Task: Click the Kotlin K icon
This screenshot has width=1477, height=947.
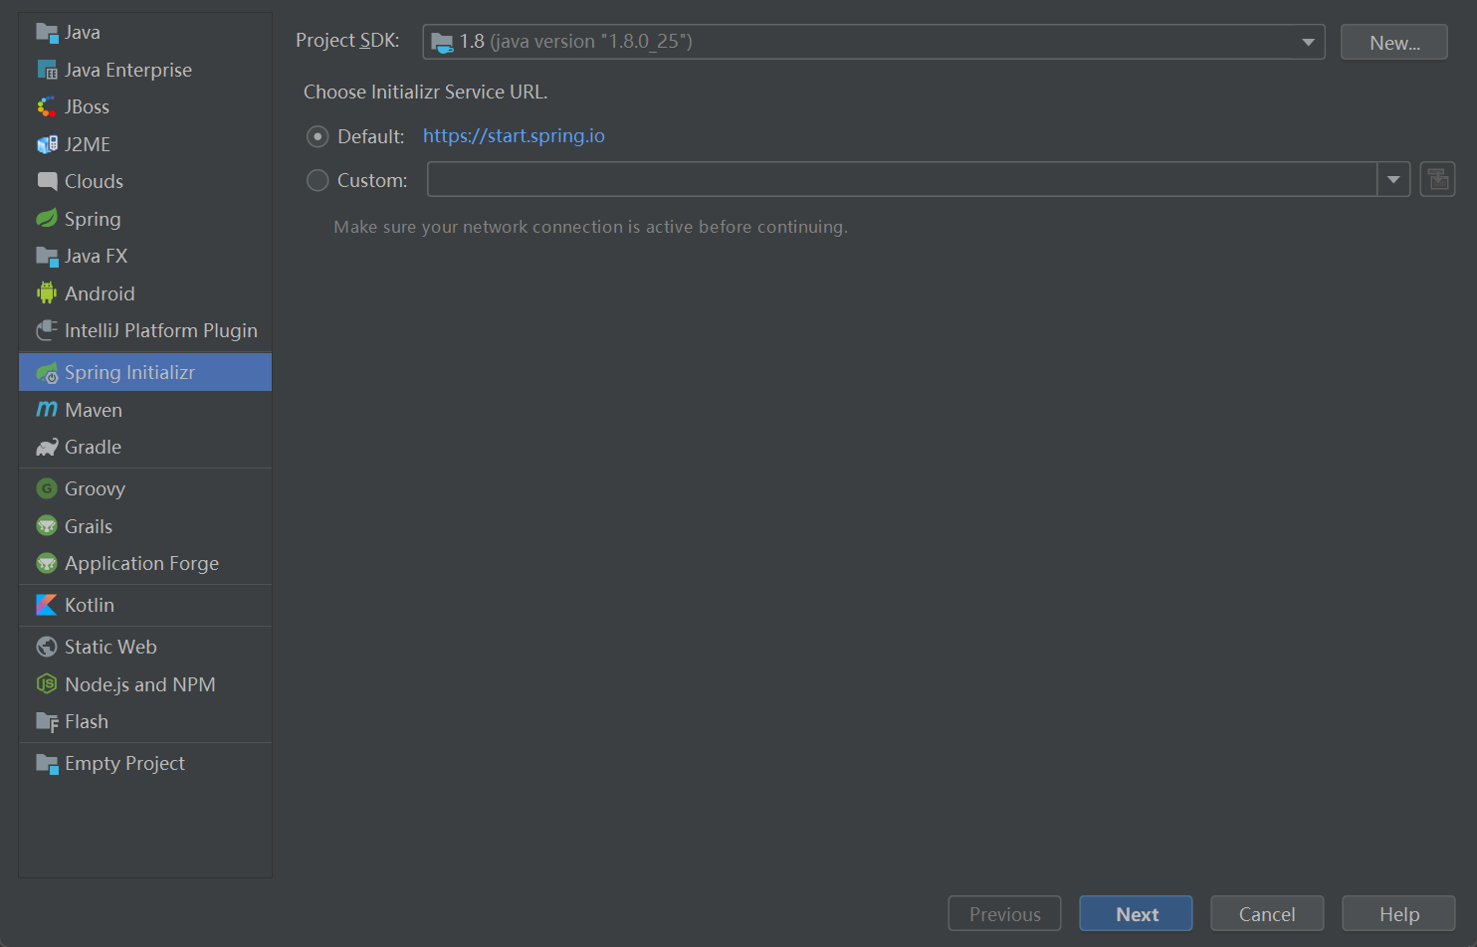Action: click(47, 605)
